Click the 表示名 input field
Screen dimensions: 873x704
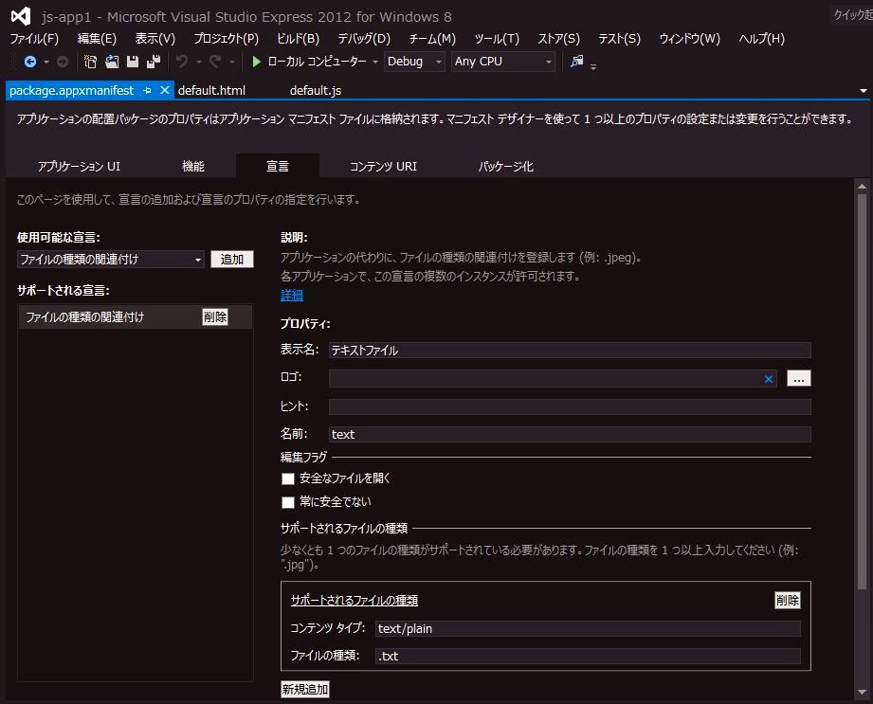click(570, 350)
